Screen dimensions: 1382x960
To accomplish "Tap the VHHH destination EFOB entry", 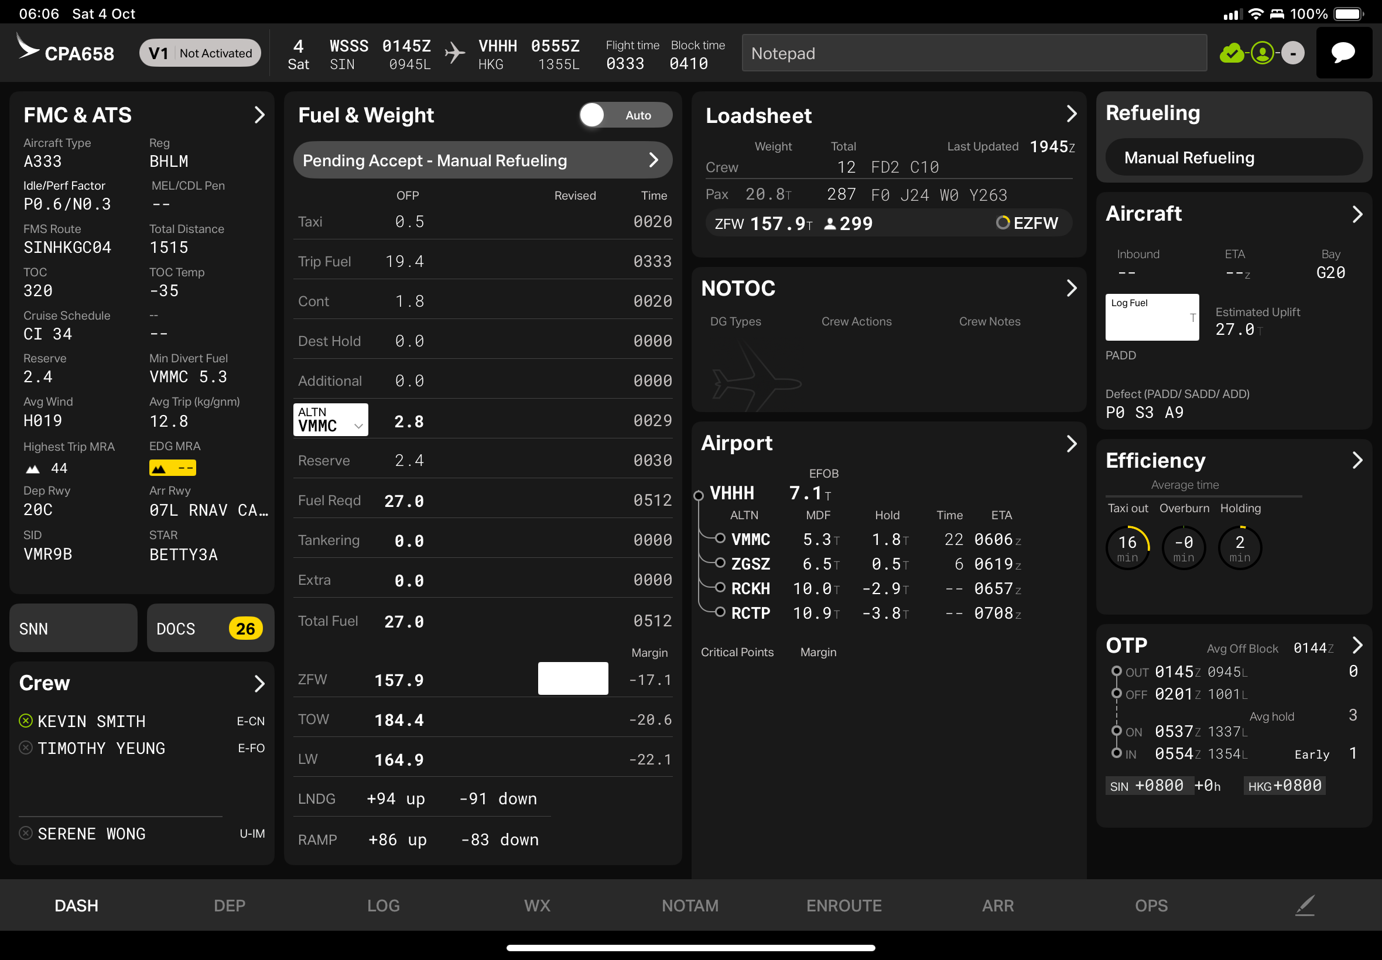I will [771, 493].
